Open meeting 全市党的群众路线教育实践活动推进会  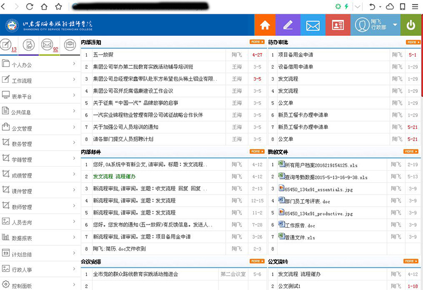(x=135, y=274)
